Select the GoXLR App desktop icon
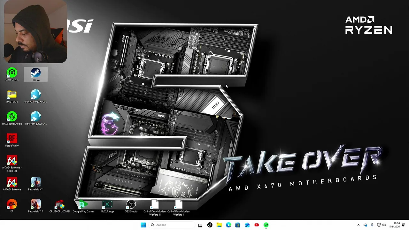 [x=107, y=206]
